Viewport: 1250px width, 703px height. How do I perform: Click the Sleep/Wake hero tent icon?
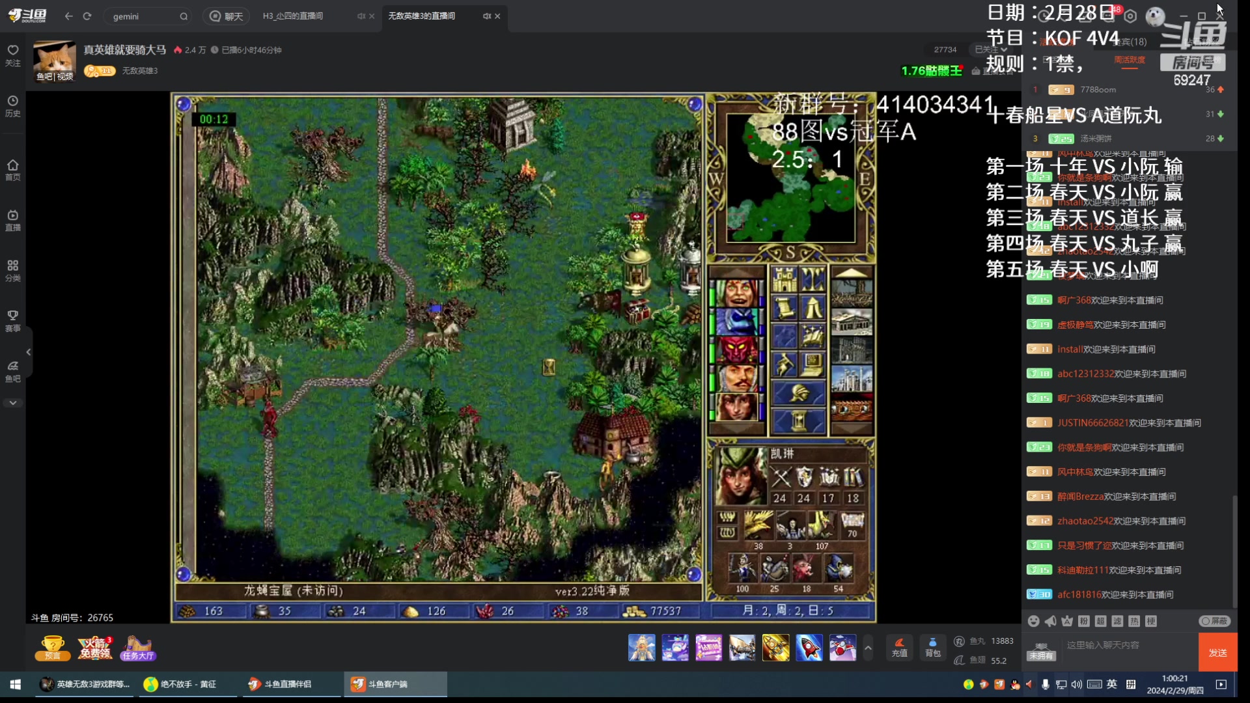click(x=813, y=308)
